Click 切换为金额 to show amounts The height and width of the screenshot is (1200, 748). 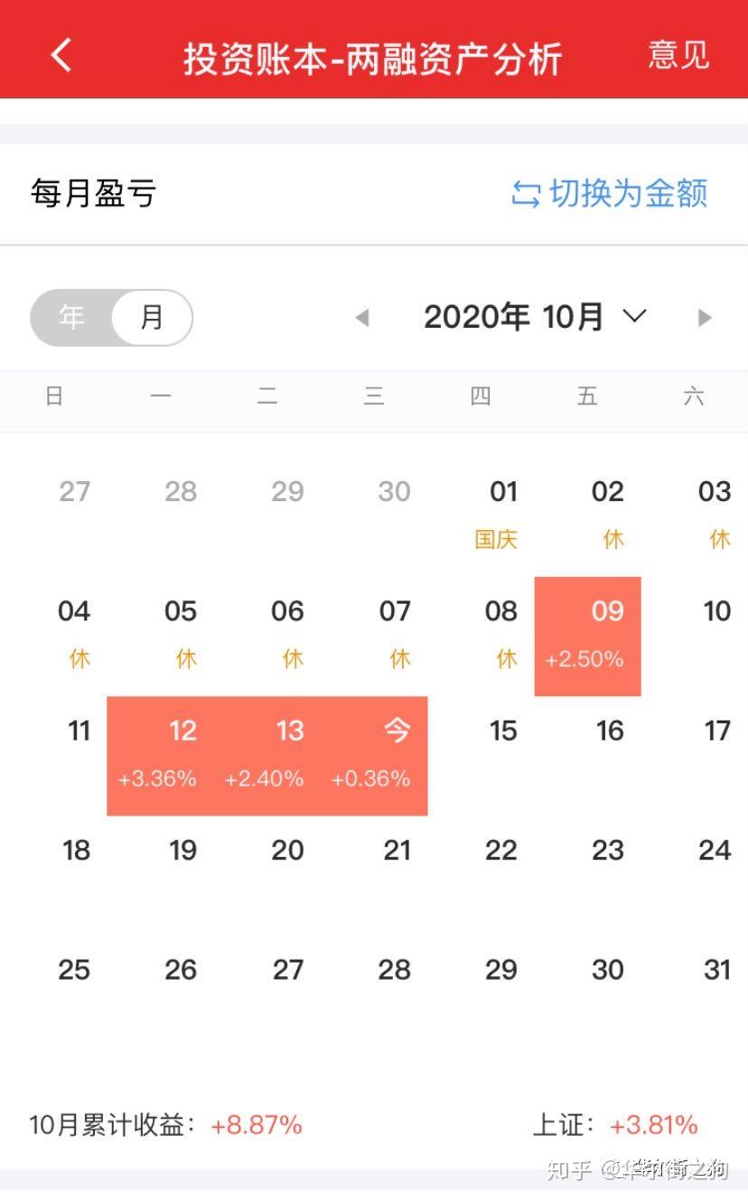coord(628,193)
